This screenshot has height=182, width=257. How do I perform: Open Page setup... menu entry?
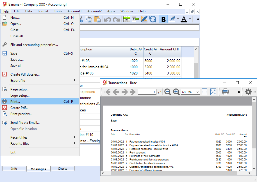pyautogui.click(x=40, y=89)
